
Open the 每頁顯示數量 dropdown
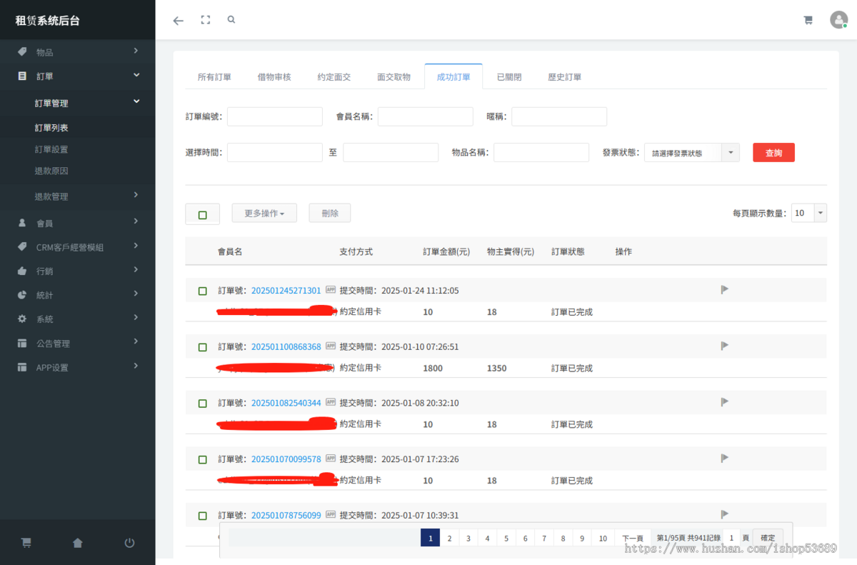click(809, 213)
